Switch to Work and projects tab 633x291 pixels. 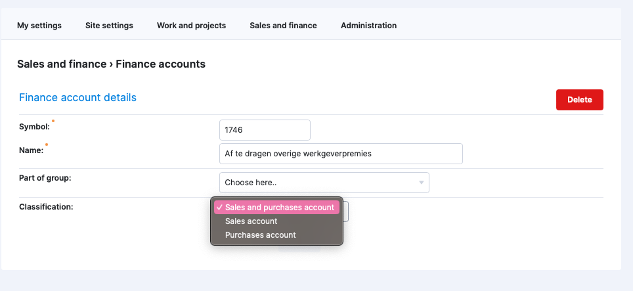[191, 26]
